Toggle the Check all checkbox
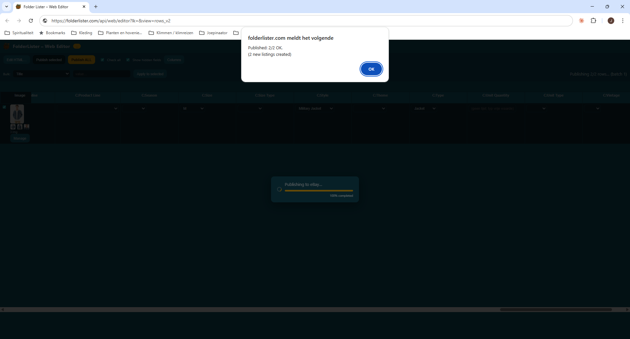 (x=102, y=60)
